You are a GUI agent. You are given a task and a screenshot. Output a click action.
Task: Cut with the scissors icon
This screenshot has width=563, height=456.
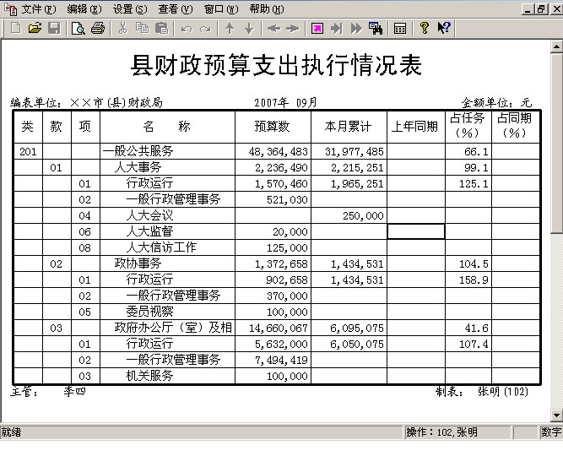[122, 28]
